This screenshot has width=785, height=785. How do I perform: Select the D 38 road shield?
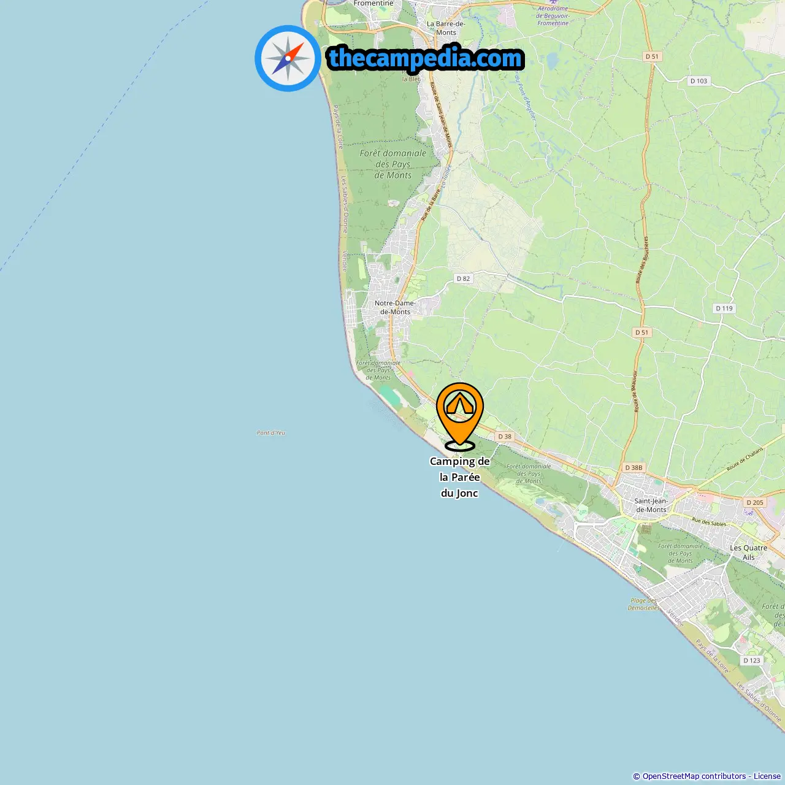[505, 437]
